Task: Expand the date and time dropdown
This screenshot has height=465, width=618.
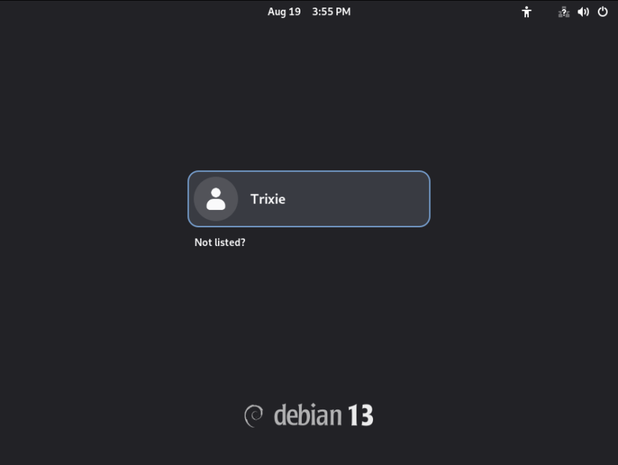Action: (309, 12)
